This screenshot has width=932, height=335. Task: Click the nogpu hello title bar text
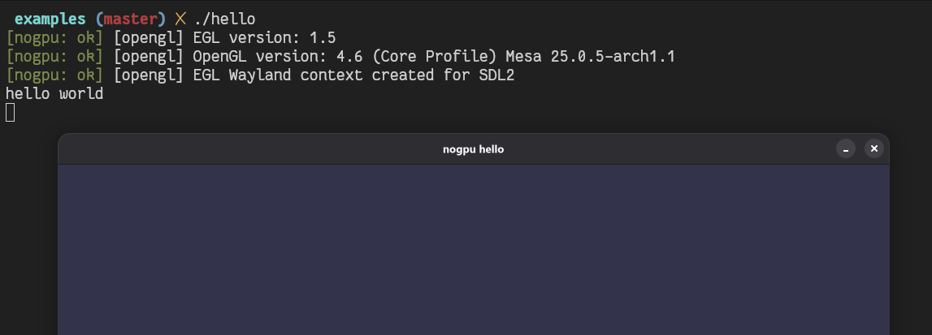point(473,149)
